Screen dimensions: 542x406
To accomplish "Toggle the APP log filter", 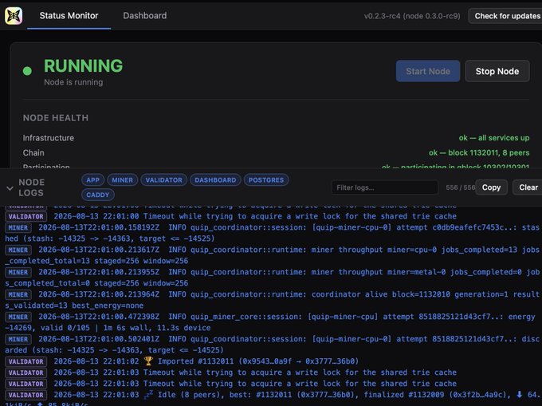I will pyautogui.click(x=92, y=179).
